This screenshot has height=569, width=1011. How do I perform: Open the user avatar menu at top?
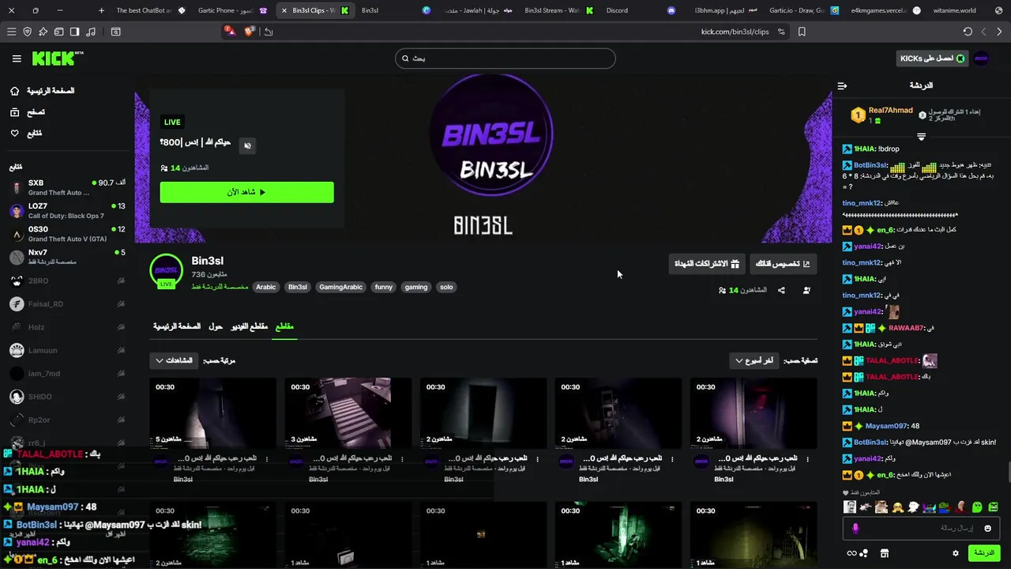[981, 58]
